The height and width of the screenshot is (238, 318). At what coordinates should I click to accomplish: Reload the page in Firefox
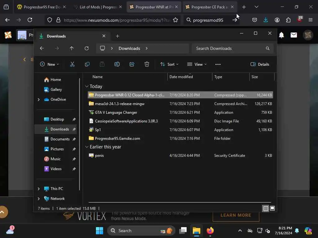point(30,20)
